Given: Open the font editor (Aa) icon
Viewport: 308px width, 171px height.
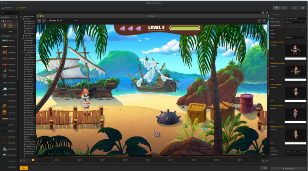Looking at the screenshot, I should (x=294, y=7).
